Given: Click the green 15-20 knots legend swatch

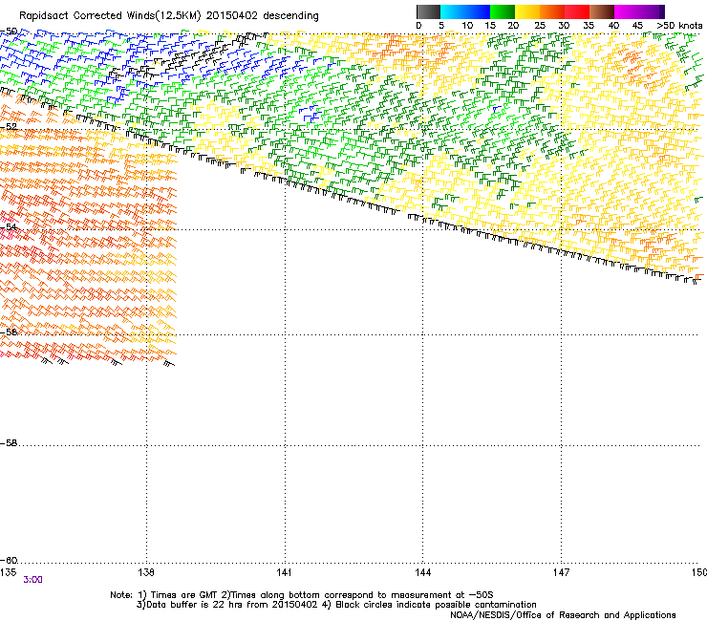Looking at the screenshot, I should tap(503, 11).
